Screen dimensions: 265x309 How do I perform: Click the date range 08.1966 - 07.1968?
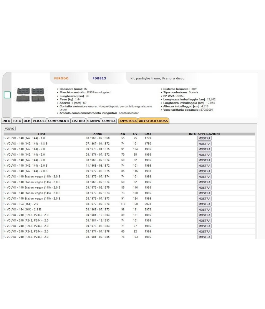[x=97, y=138]
